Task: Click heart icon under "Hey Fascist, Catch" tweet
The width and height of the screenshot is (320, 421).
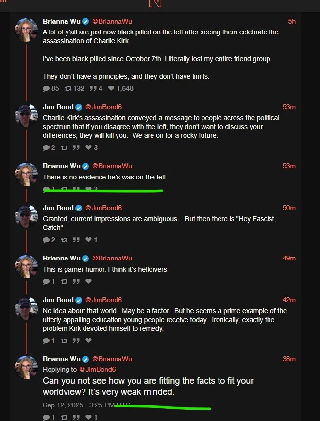Action: pos(89,240)
